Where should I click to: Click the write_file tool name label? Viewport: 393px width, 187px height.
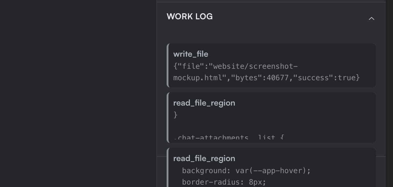tap(191, 54)
